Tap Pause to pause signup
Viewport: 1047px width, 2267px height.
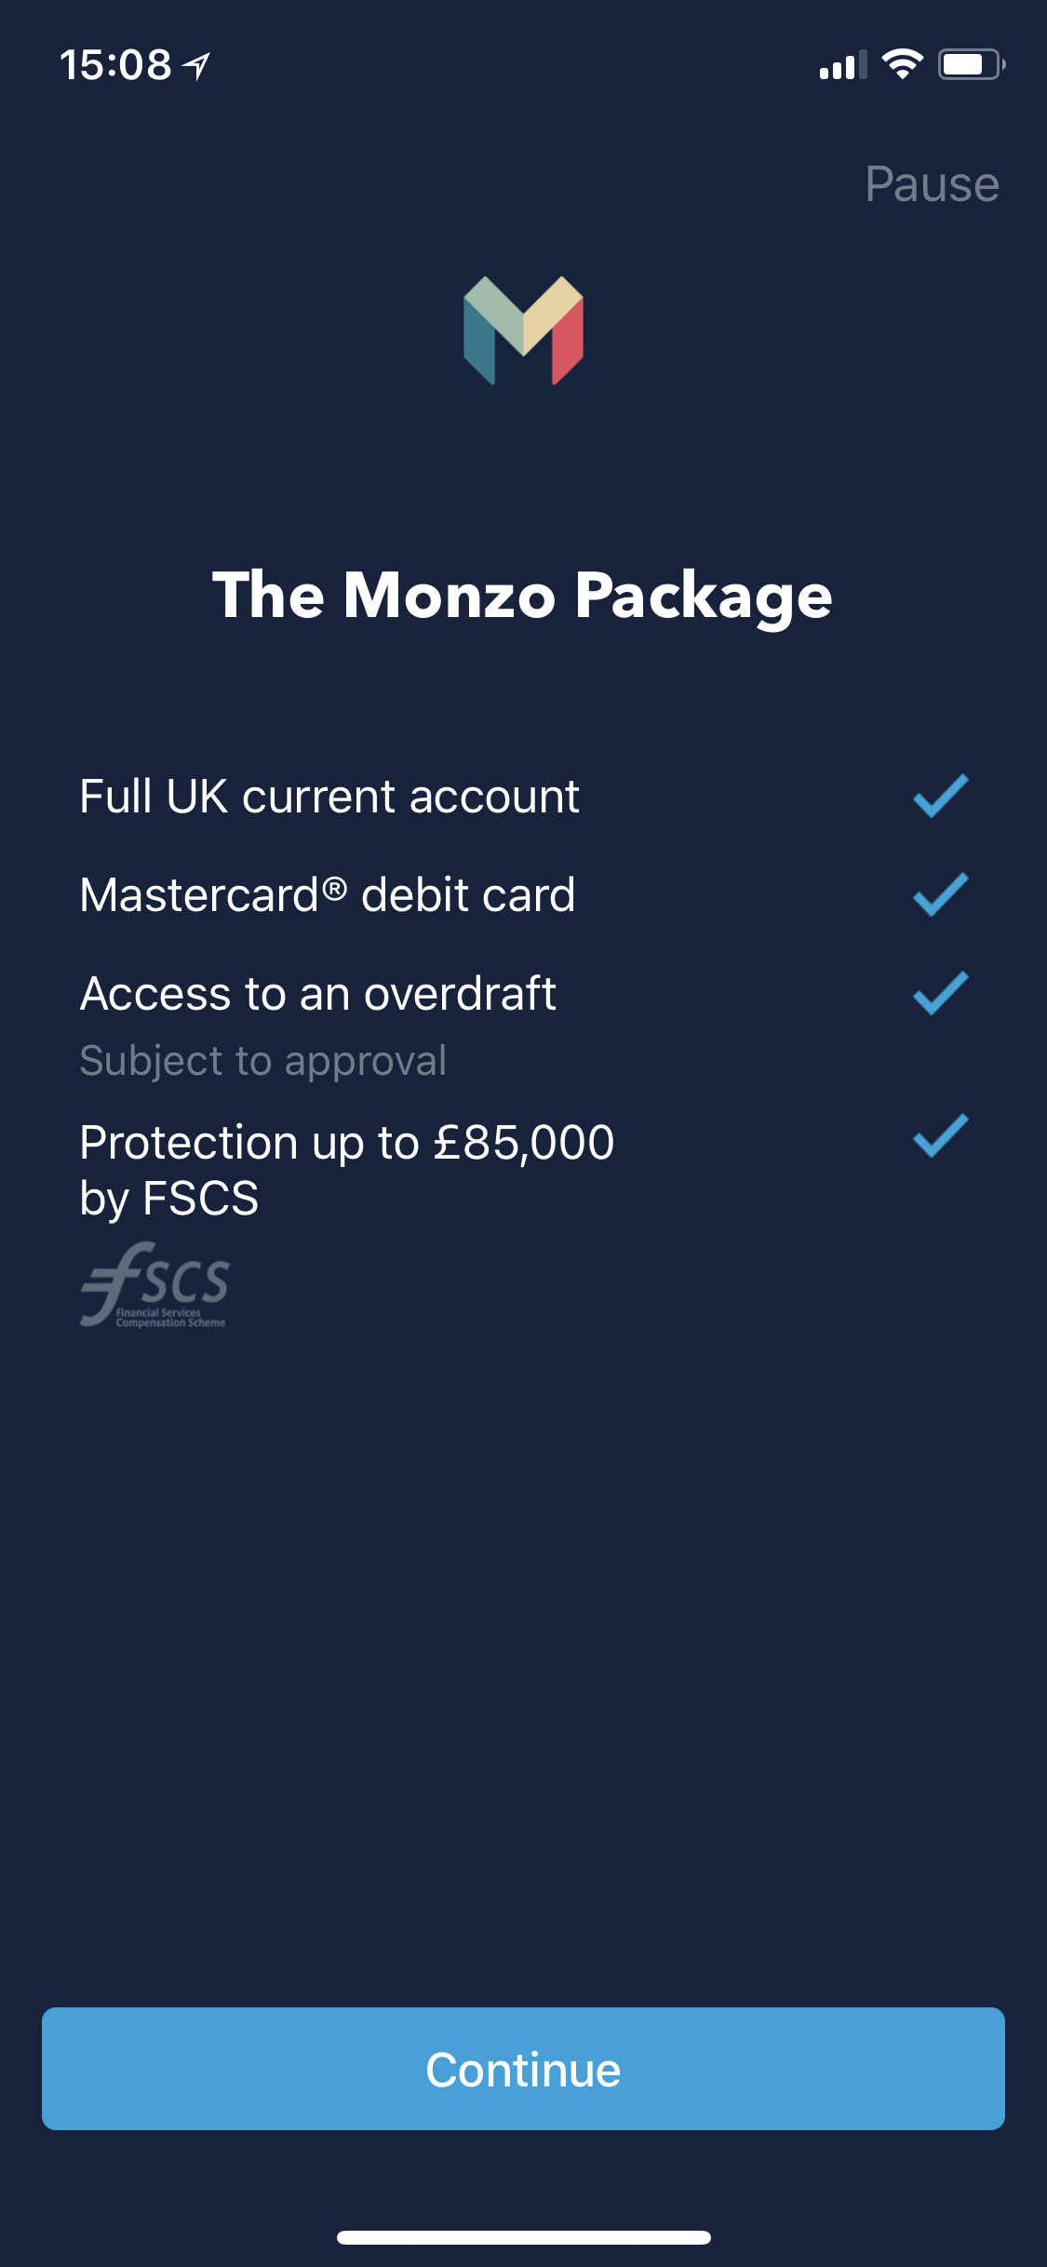point(932,184)
